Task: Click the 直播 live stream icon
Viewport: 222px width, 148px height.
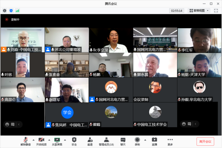Action: coord(154,141)
